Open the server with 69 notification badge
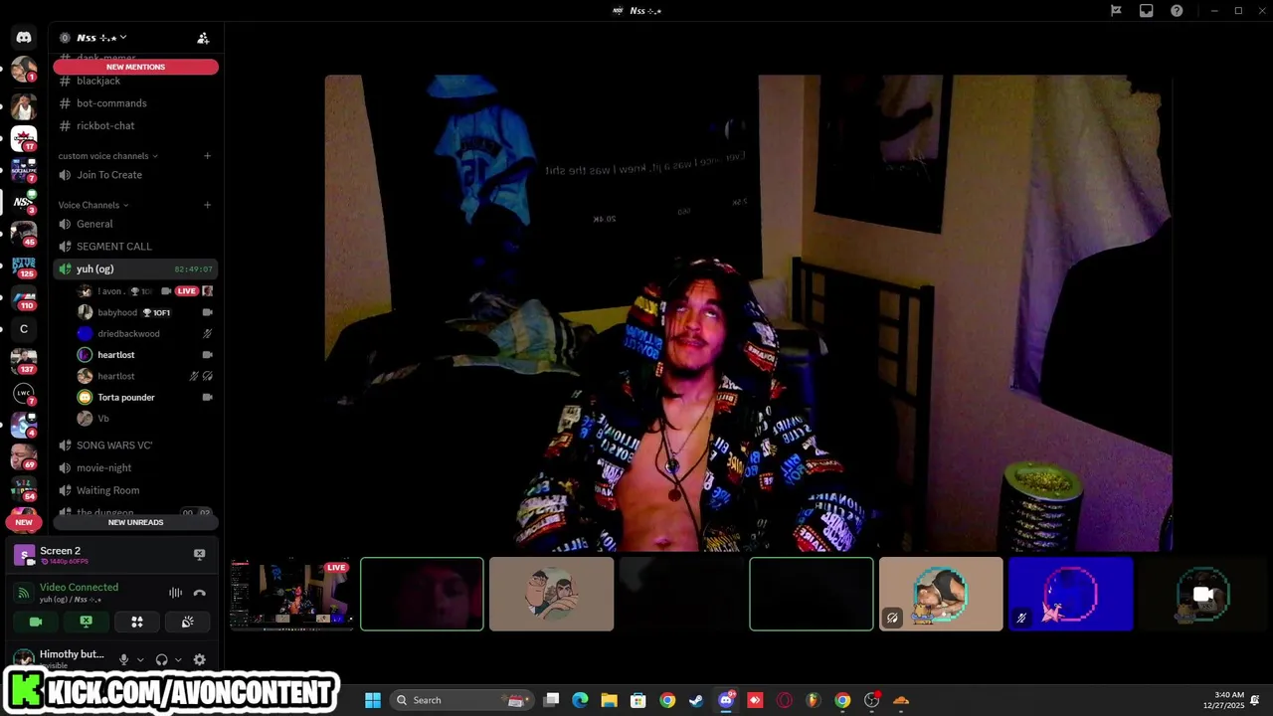This screenshot has height=716, width=1273. (24, 456)
